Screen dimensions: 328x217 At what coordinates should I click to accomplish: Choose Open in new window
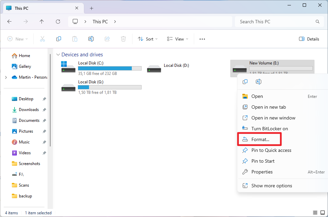283,118
